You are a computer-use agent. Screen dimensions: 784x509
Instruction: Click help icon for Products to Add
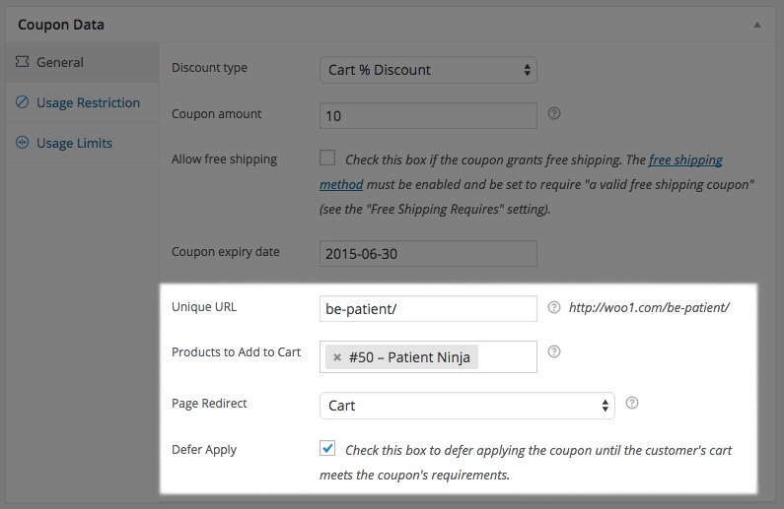pyautogui.click(x=554, y=351)
